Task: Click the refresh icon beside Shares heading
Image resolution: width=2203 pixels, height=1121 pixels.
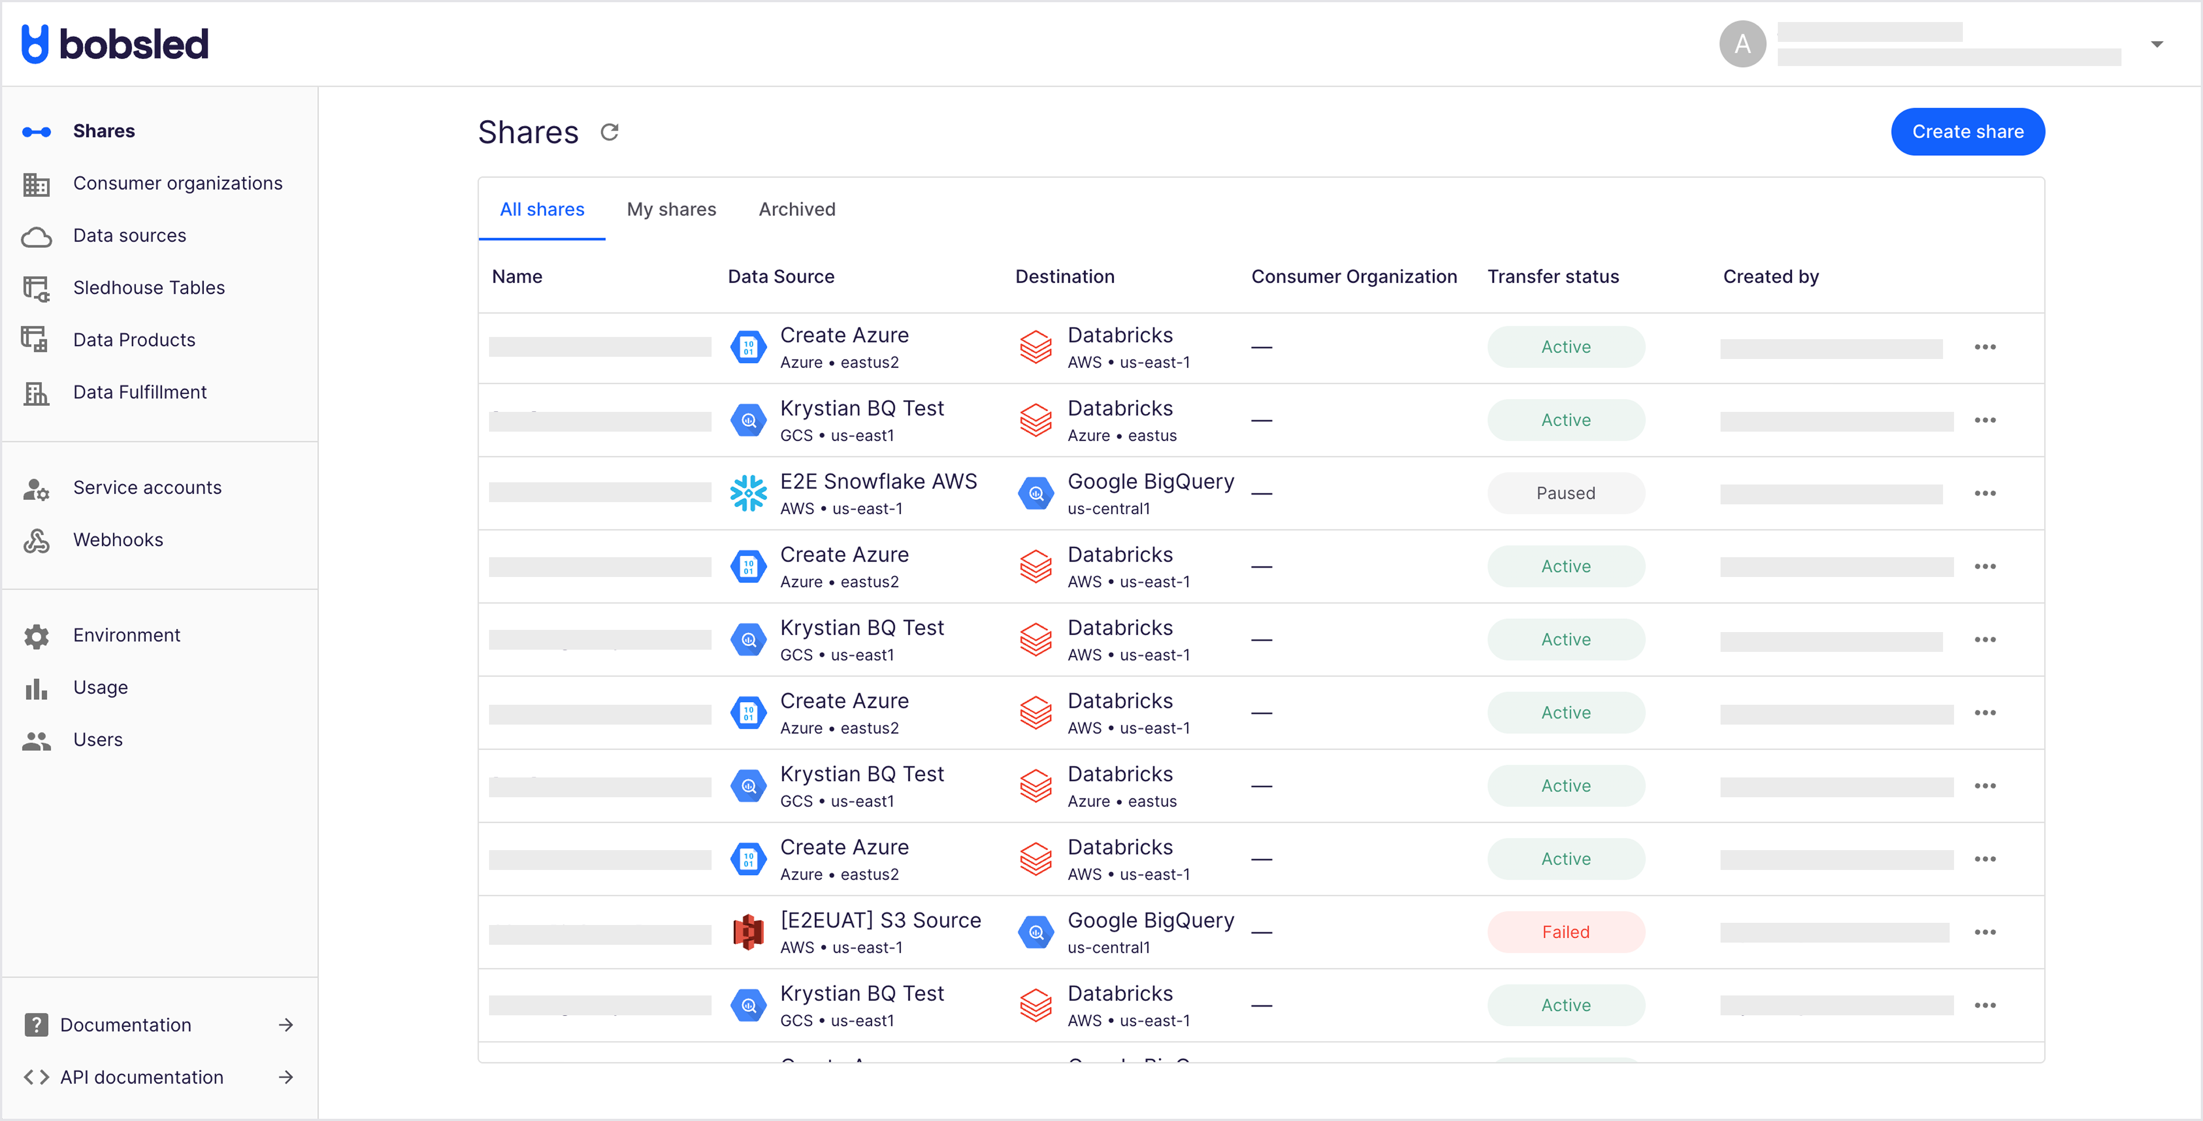Action: tap(609, 132)
